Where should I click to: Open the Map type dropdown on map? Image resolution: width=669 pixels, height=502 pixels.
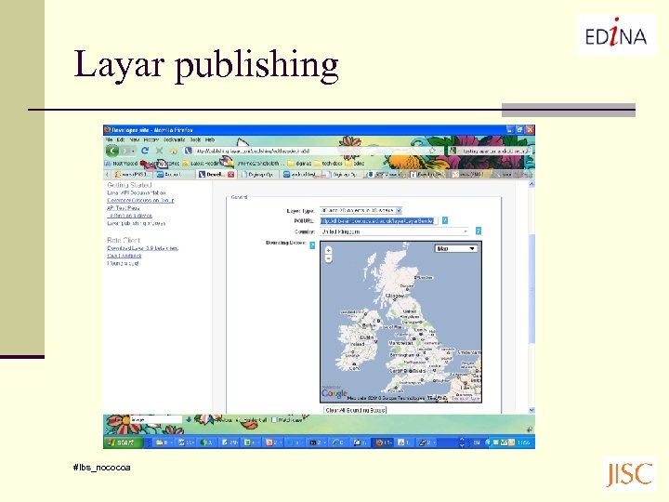tap(455, 248)
